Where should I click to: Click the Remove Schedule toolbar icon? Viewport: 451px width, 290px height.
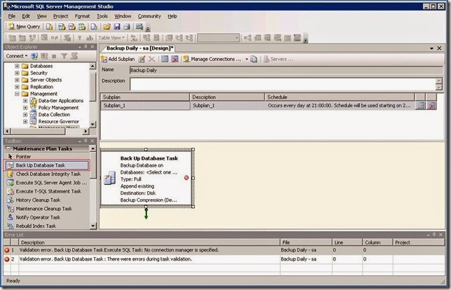point(174,59)
